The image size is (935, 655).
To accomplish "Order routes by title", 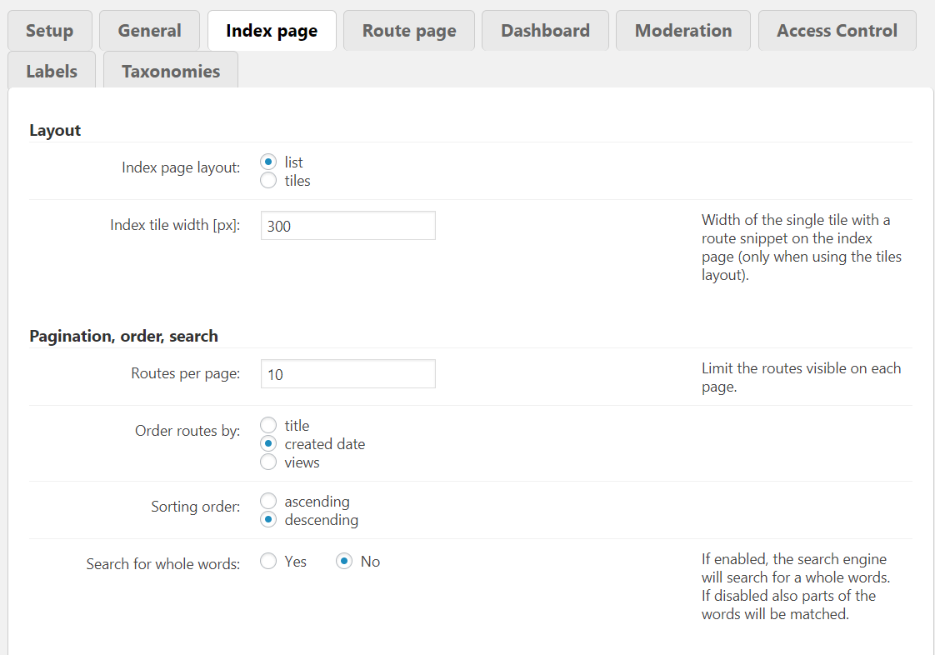I will click(x=268, y=426).
